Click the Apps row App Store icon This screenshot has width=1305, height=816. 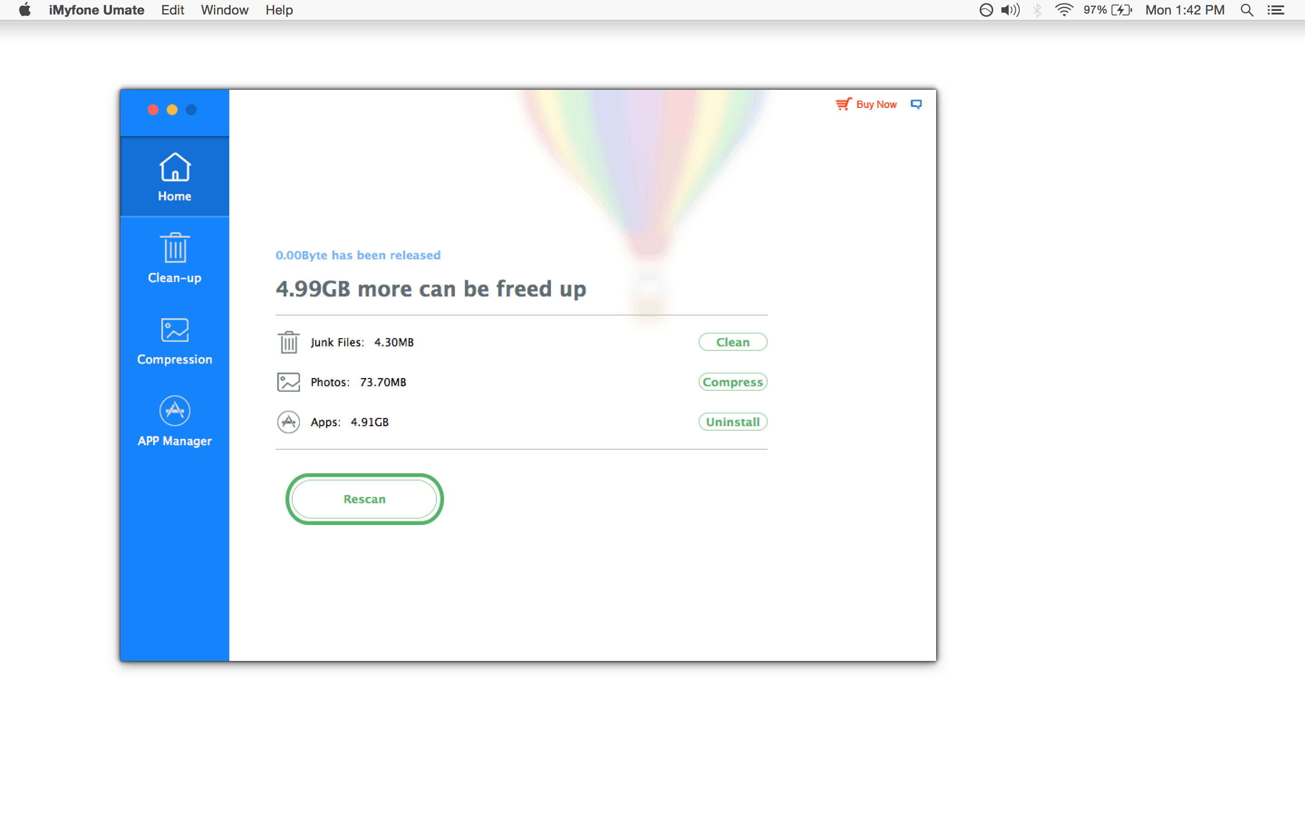click(289, 422)
